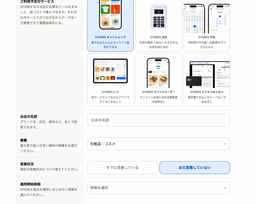Viewport: 256px width, 204px height.
Task: Click the ブランド名・店名・屋号など help text
Action: [49, 125]
